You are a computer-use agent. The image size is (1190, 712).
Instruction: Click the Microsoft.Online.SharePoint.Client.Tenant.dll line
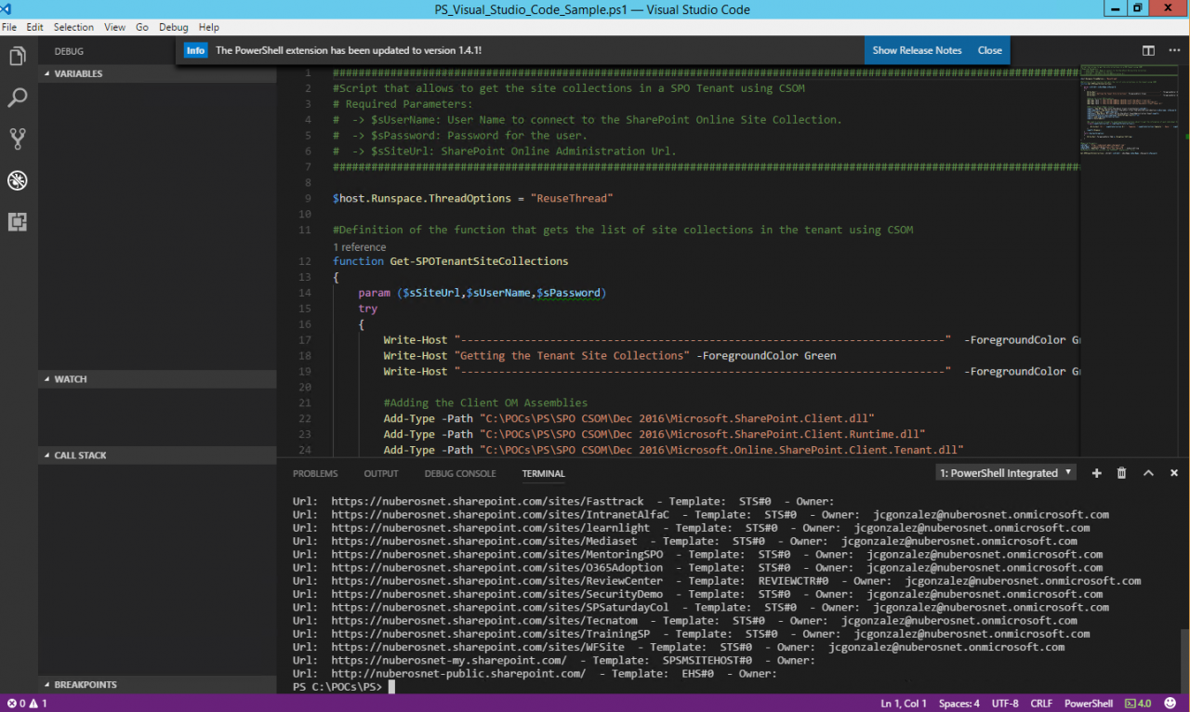[x=674, y=450]
